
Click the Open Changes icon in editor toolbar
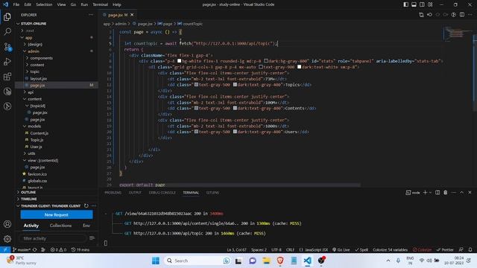[421, 15]
